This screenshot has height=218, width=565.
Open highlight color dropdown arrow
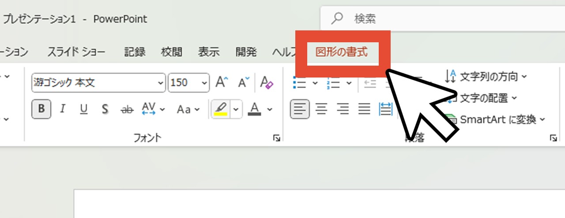tap(236, 109)
